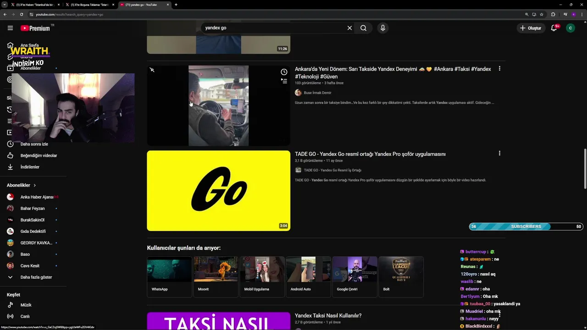Viewport: 587px width, 330px height.
Task: Open the tab search dropdown arrow
Action: click(4, 5)
